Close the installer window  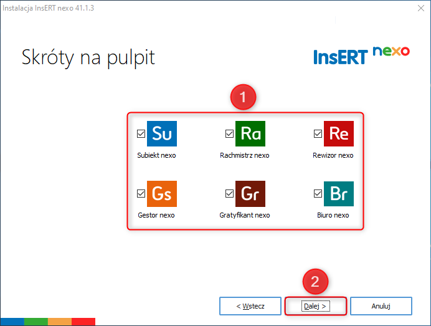pos(421,8)
